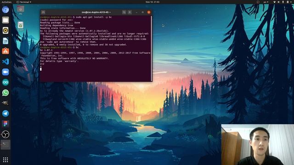Open Activities overview
This screenshot has height=165, width=294.
coord(6,2)
